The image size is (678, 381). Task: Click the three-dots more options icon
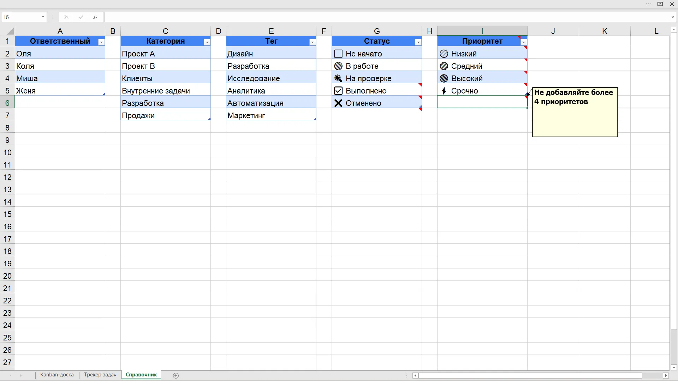click(x=649, y=4)
